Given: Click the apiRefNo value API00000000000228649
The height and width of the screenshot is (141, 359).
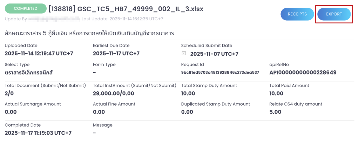Looking at the screenshot, I should point(303,72).
